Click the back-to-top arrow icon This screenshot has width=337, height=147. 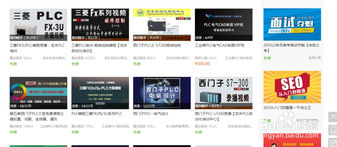333,117
